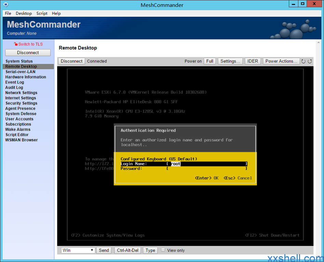Click the F2 Customize System/View Logs text
324x262 pixels.
click(108, 235)
